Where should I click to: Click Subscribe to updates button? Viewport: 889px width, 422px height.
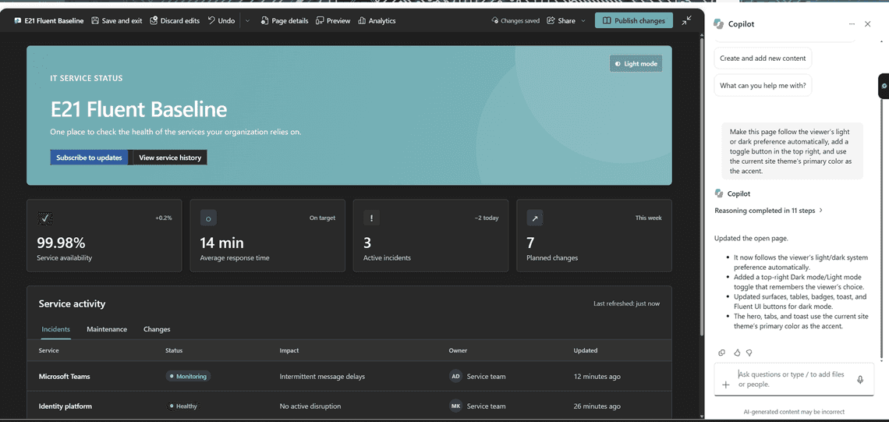89,158
